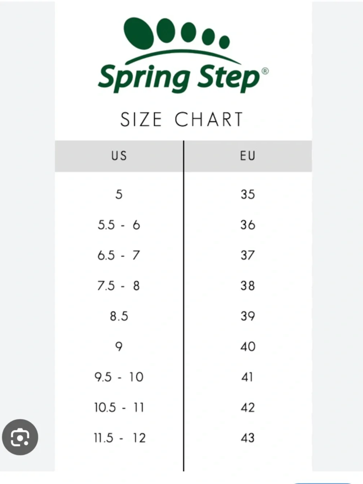Click EU size 35 cell
The height and width of the screenshot is (484, 363).
pos(248,195)
